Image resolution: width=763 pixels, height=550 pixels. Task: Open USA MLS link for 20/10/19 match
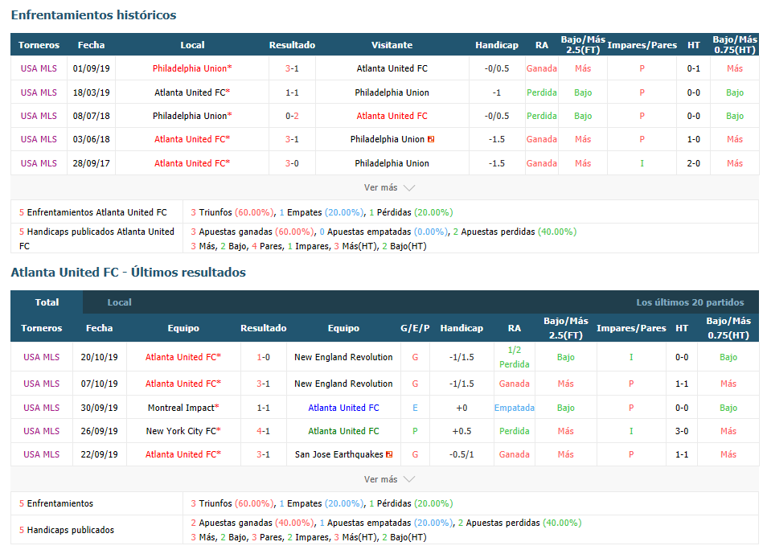[41, 357]
